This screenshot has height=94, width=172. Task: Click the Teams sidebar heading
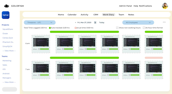coord(5,56)
